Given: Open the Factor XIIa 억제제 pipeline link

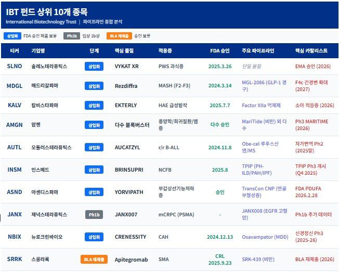Looking at the screenshot, I should (261, 105).
